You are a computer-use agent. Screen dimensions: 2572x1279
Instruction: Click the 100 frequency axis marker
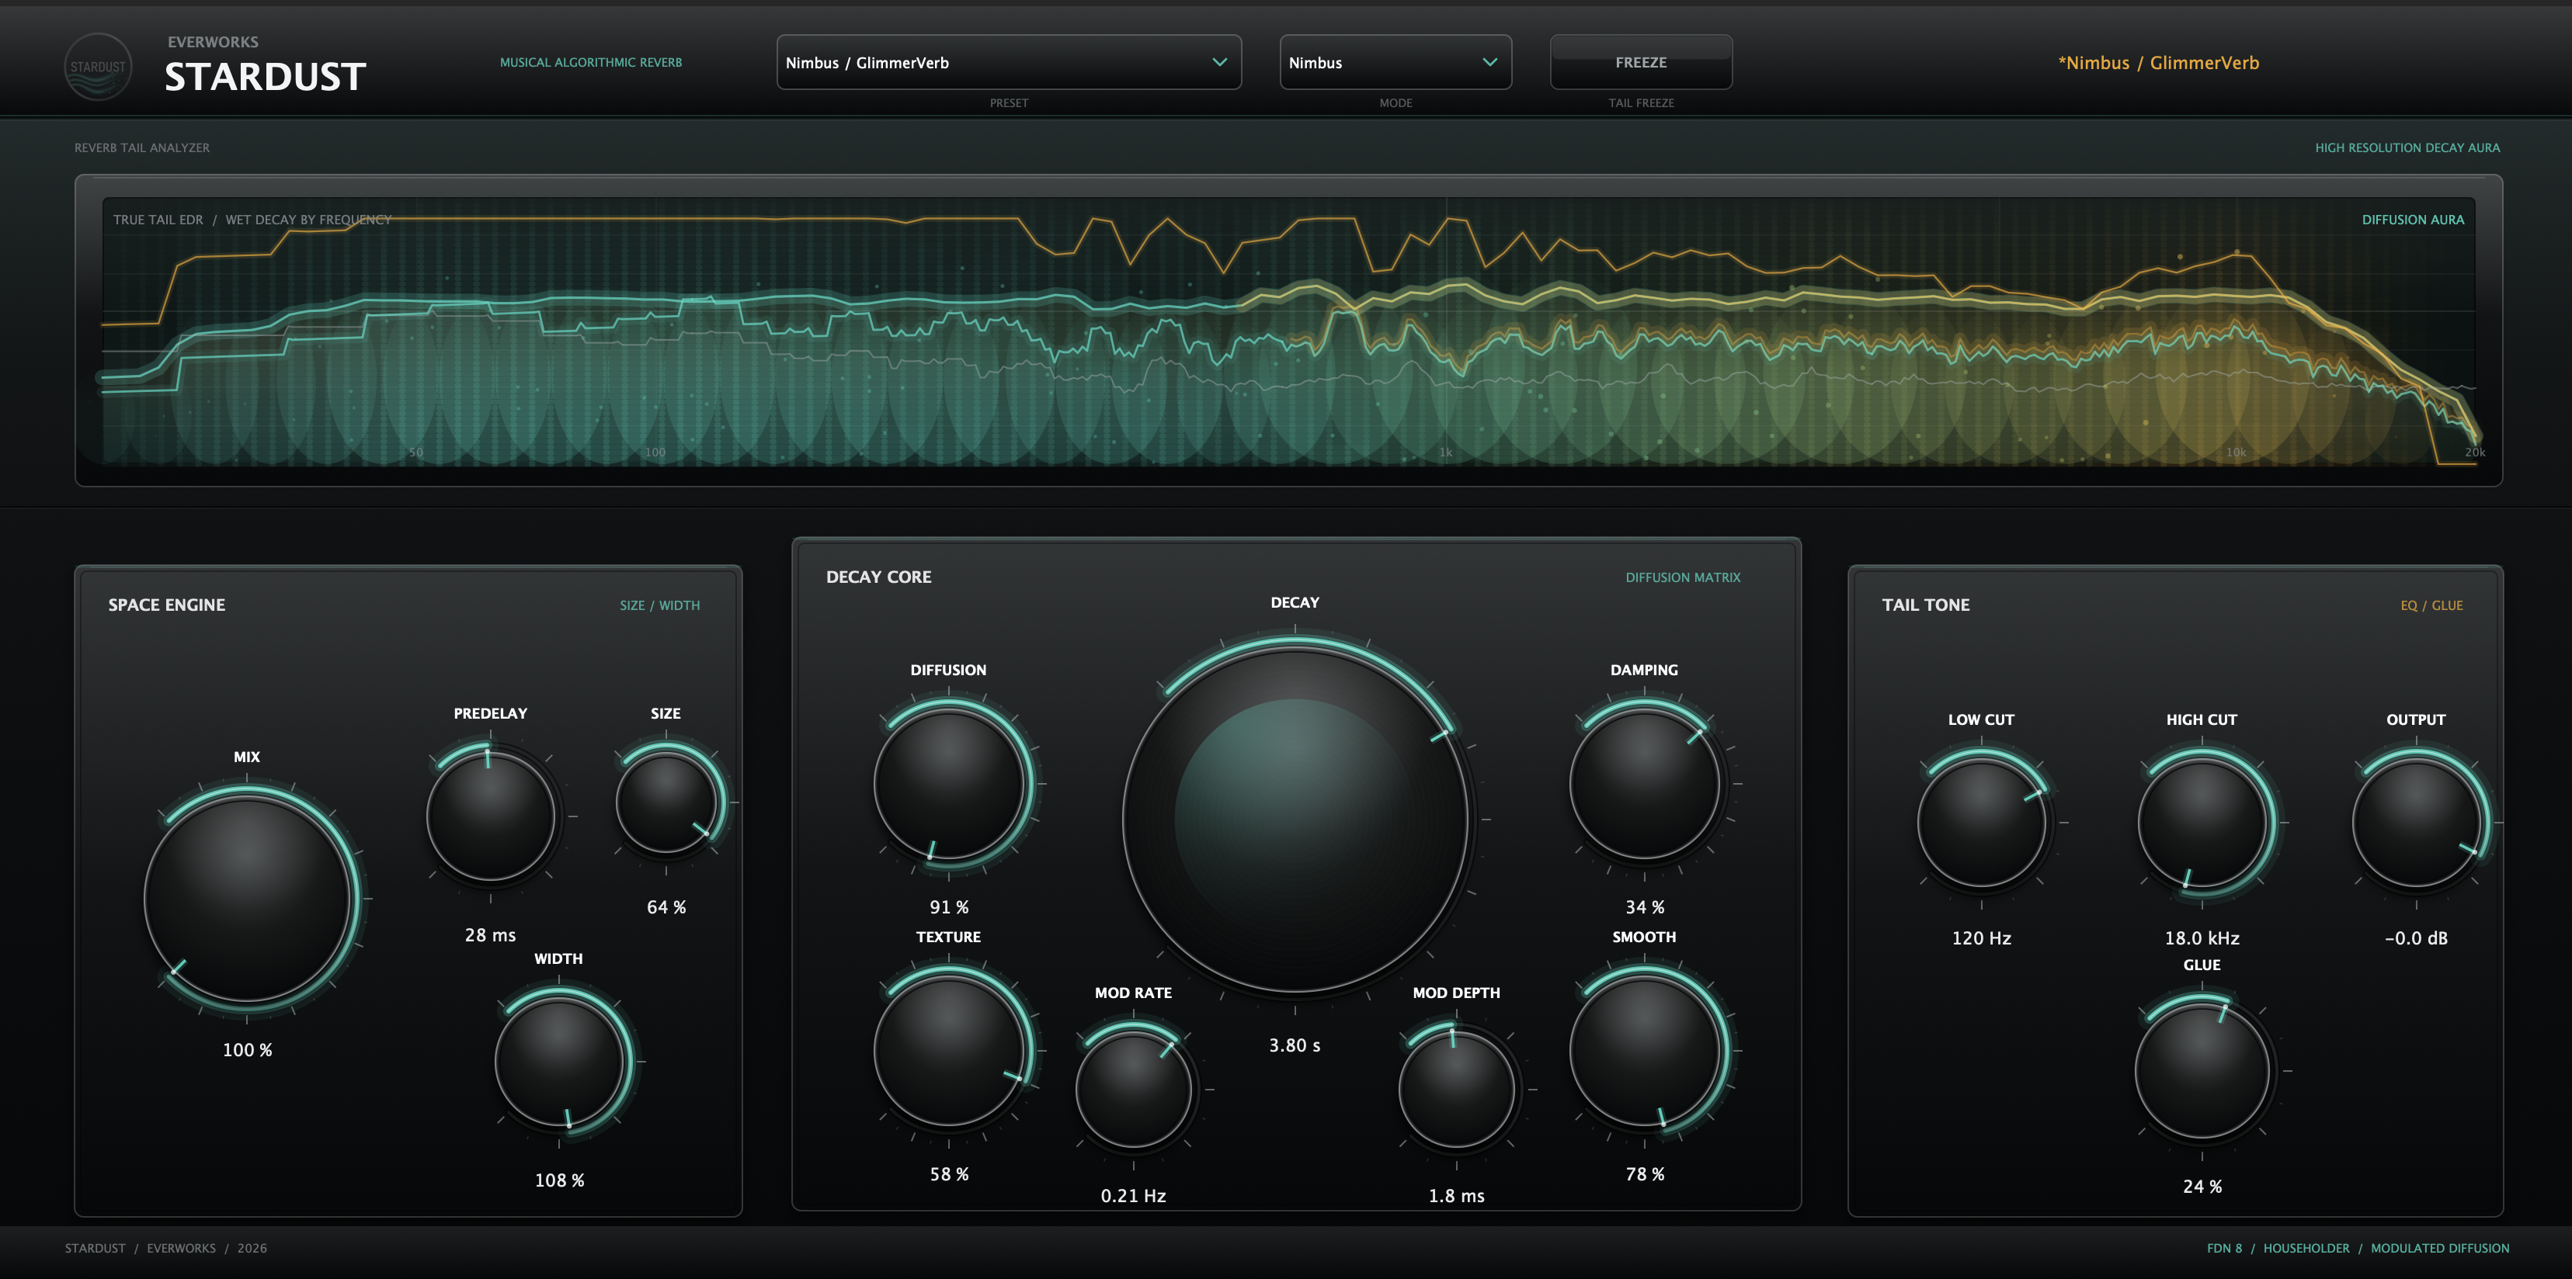click(655, 453)
